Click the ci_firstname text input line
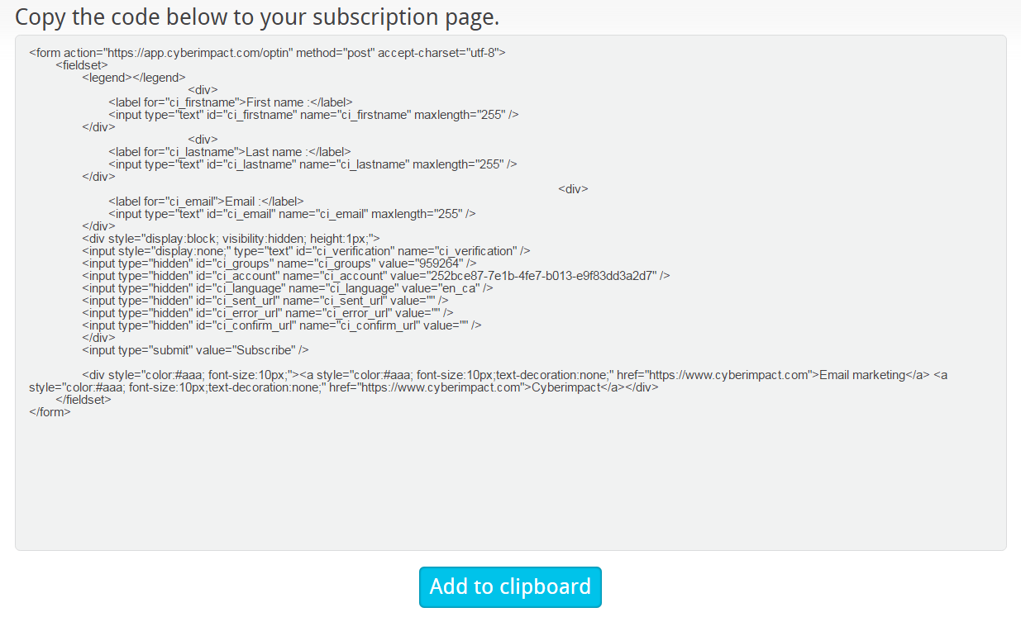 tap(313, 115)
